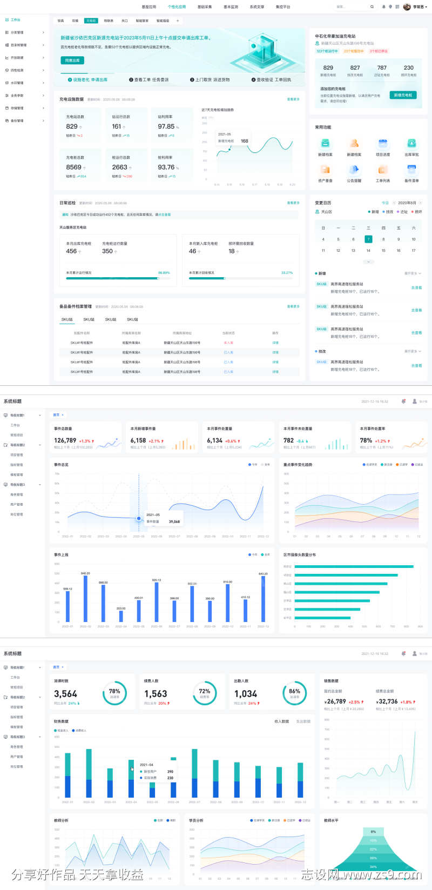Toggle the 技改 legend filter in calendar

click(387, 212)
